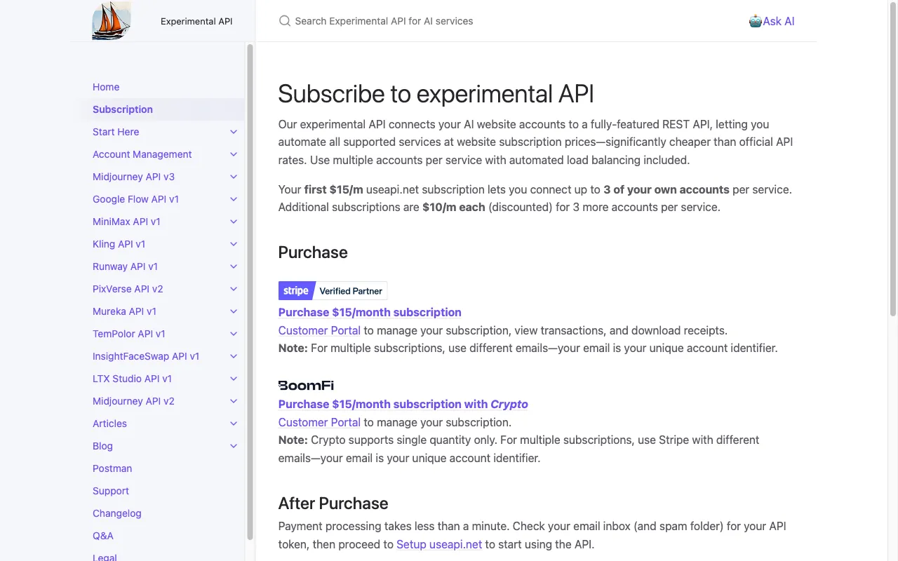The image size is (898, 561).
Task: Open Changelog sidebar link
Action: point(117,513)
